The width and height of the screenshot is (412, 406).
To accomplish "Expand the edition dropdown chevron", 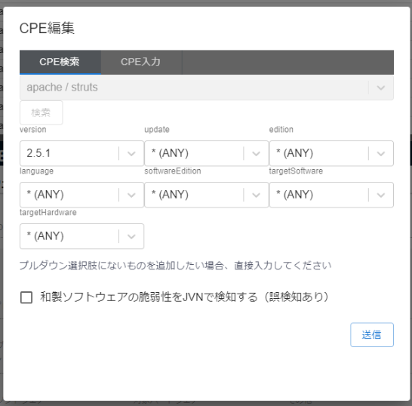I will click(x=381, y=153).
